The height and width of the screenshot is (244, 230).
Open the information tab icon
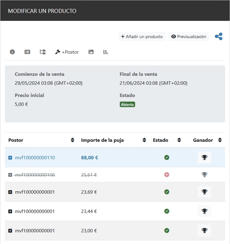[12, 52]
